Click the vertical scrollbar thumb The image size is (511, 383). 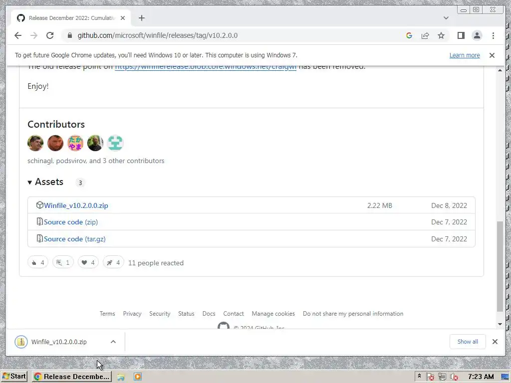click(500, 266)
